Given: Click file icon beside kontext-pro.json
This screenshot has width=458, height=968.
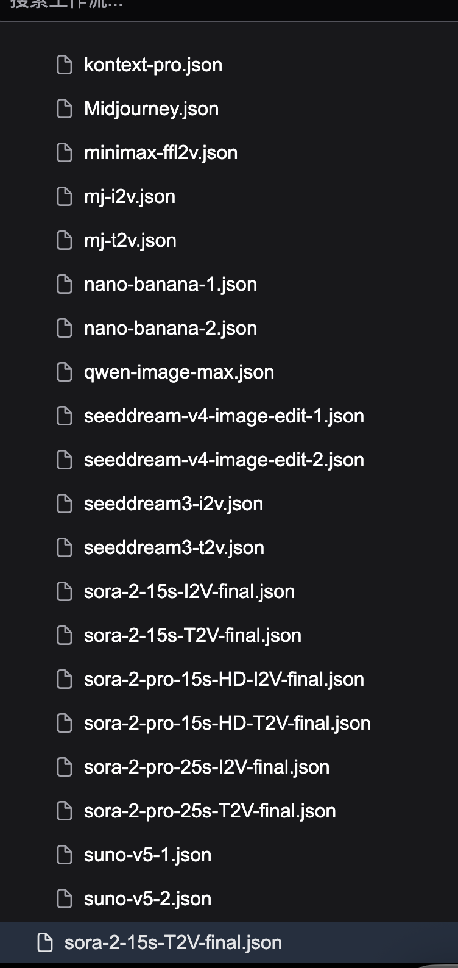Looking at the screenshot, I should coord(65,65).
